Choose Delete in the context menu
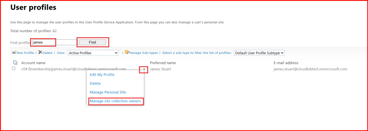Screen dimensions: 368x131 point(95,83)
